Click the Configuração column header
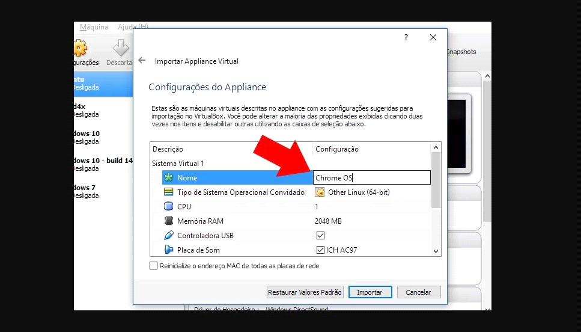Viewport: 581px width, 332px height. tap(337, 149)
